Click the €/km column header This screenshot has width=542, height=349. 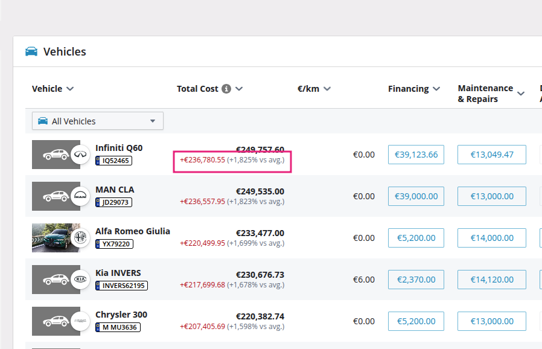tap(308, 89)
